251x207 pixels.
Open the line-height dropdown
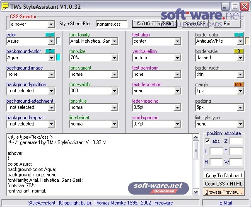(114, 124)
